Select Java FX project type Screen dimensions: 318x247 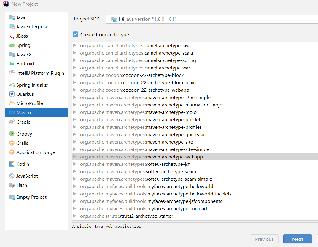(x=36, y=54)
